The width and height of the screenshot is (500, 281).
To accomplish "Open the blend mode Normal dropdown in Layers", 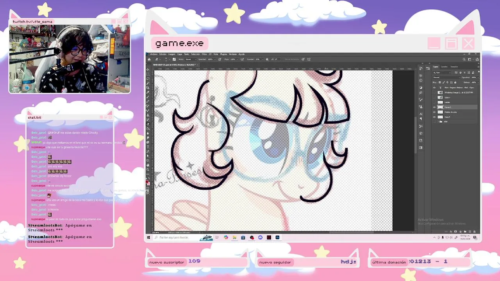I will point(446,77).
